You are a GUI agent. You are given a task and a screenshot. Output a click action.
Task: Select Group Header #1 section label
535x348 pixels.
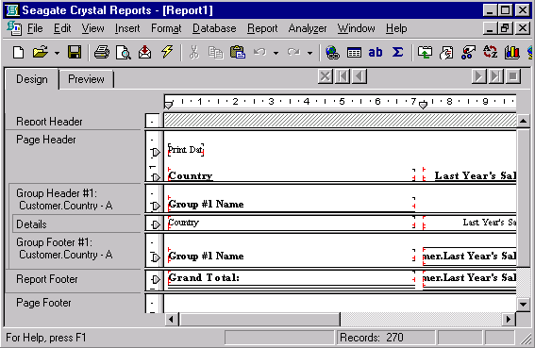click(x=64, y=199)
